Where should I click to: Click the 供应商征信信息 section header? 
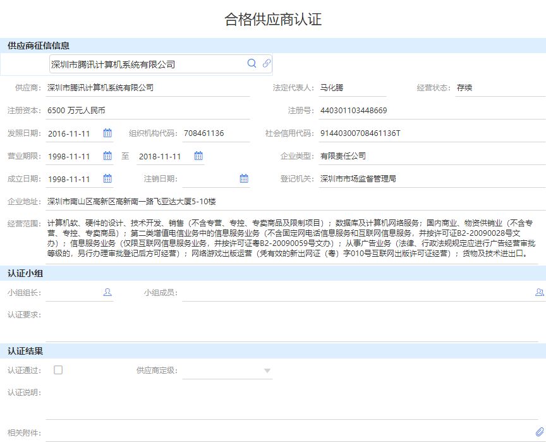[273, 46]
